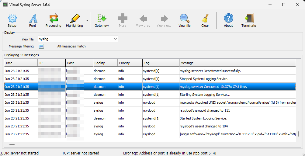Click the Highlighting marker icon
The image size is (305, 156).
75,19
